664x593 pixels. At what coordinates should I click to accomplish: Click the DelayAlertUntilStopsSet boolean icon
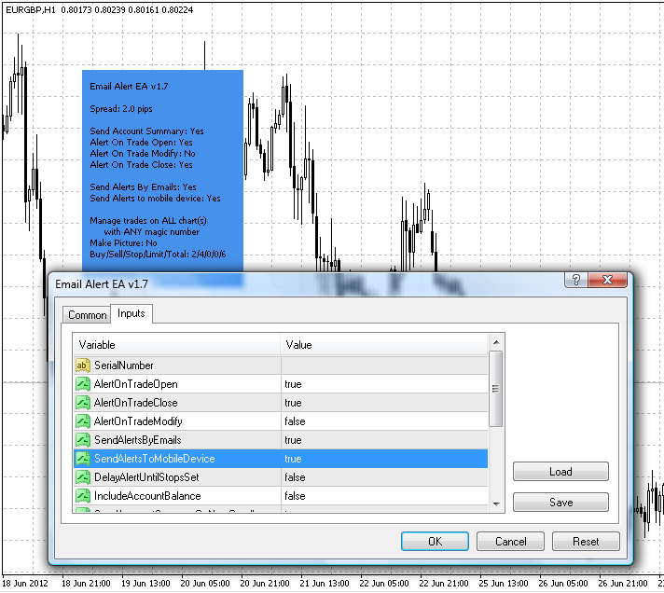tap(83, 477)
